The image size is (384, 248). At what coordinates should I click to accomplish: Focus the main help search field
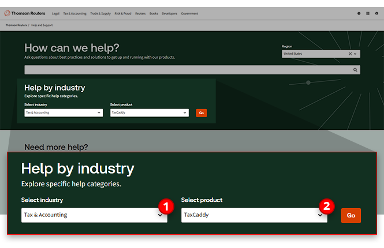[x=192, y=70]
